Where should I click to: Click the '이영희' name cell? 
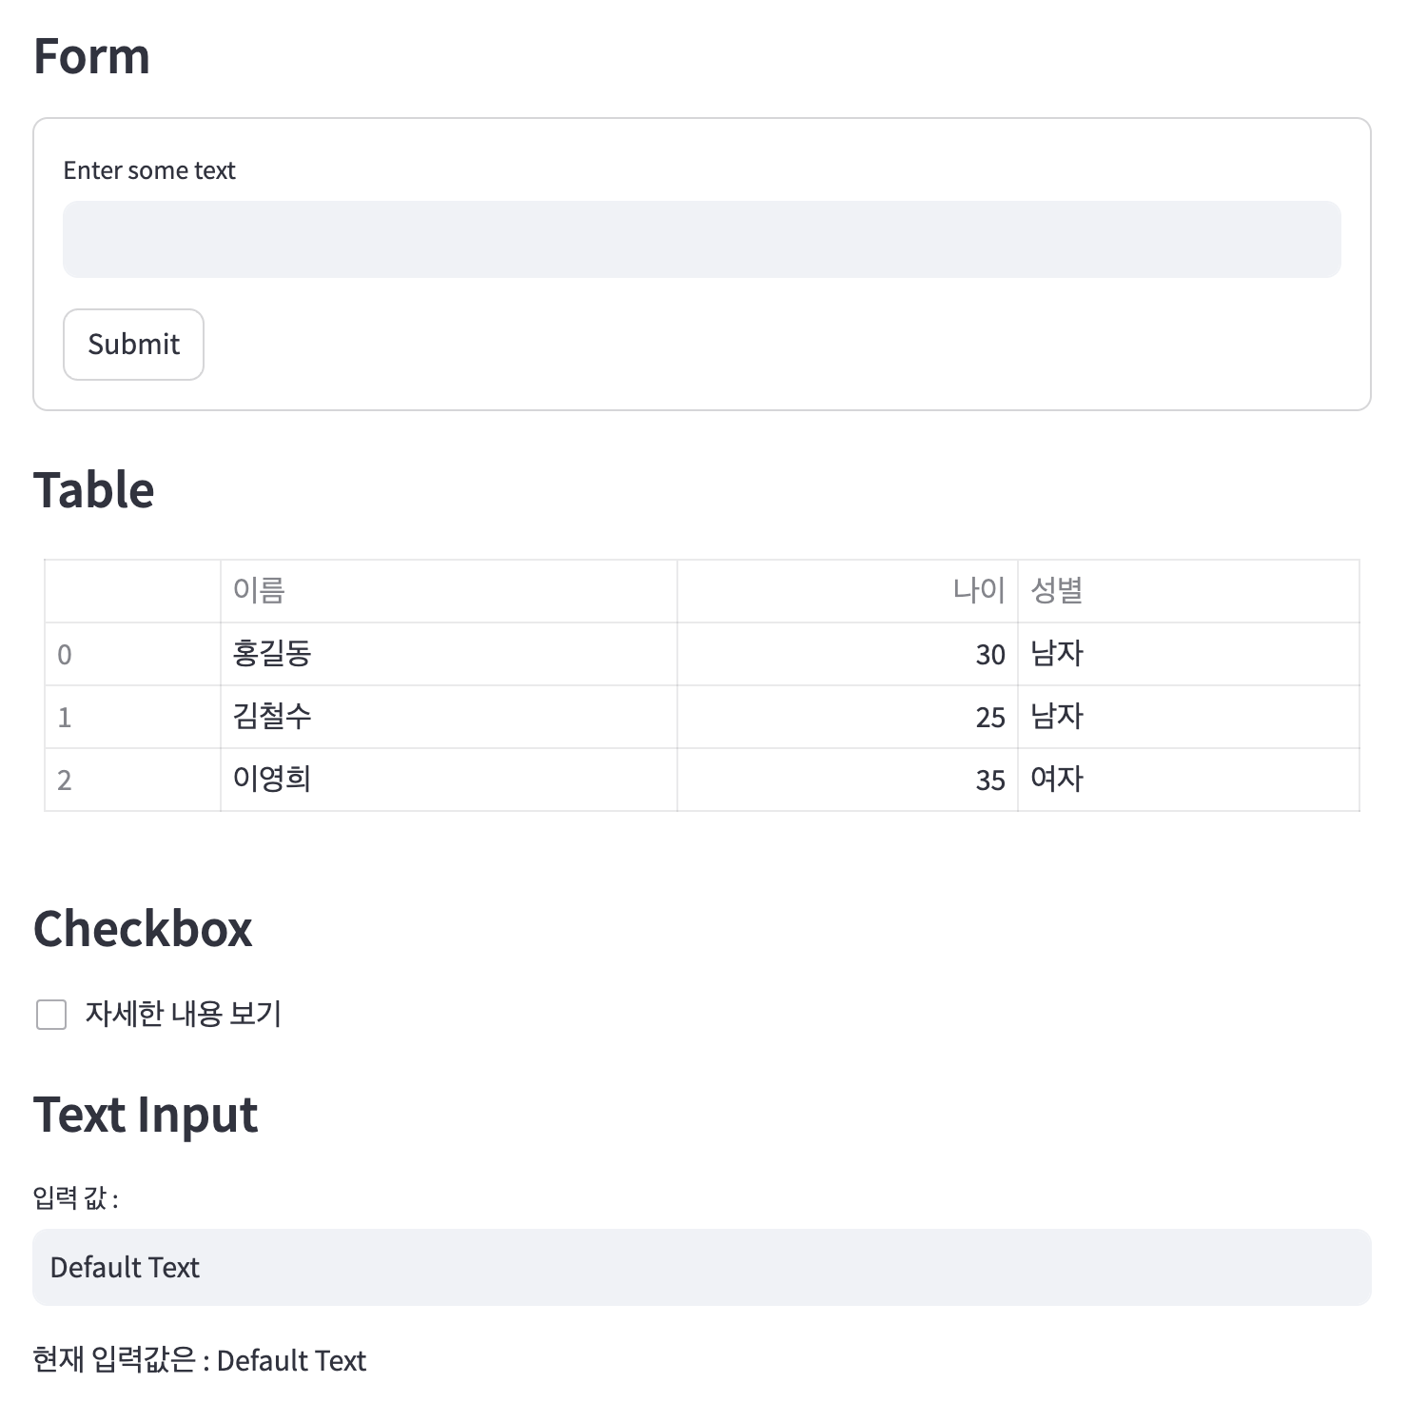coord(449,780)
